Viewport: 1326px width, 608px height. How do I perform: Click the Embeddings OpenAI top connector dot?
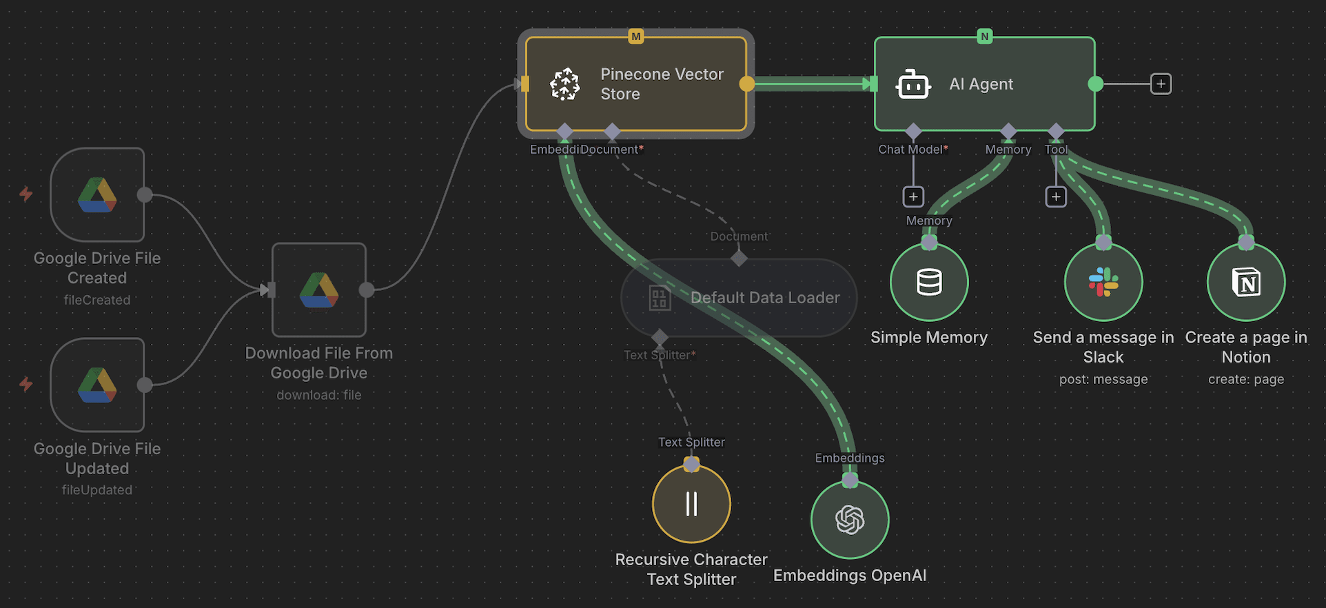click(850, 480)
